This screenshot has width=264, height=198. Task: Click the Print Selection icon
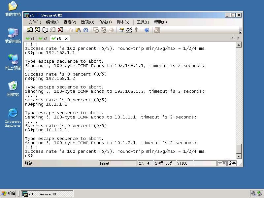104,30
